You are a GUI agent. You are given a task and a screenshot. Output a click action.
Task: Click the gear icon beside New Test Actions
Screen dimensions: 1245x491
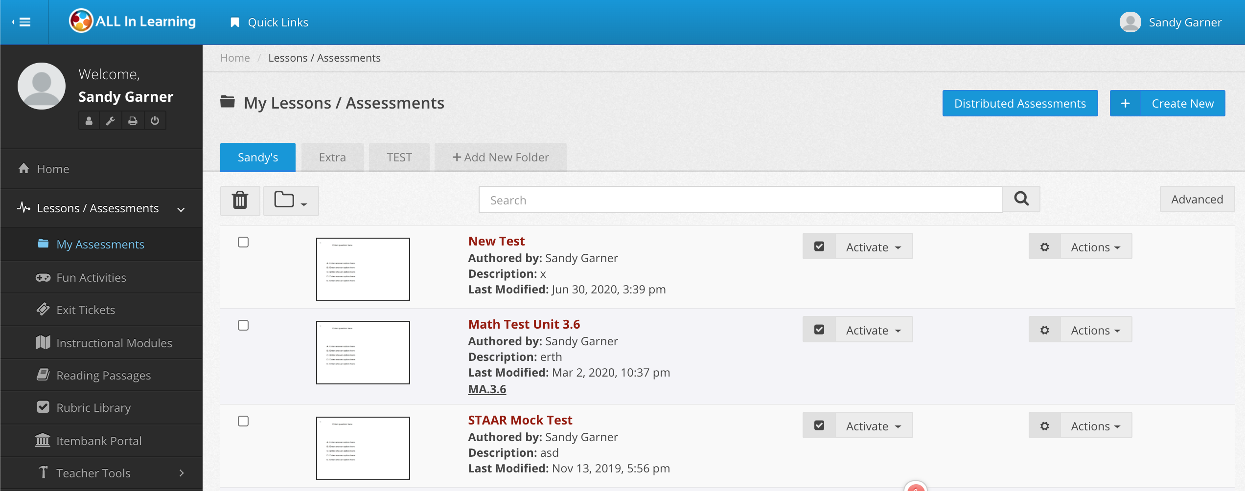[1045, 247]
